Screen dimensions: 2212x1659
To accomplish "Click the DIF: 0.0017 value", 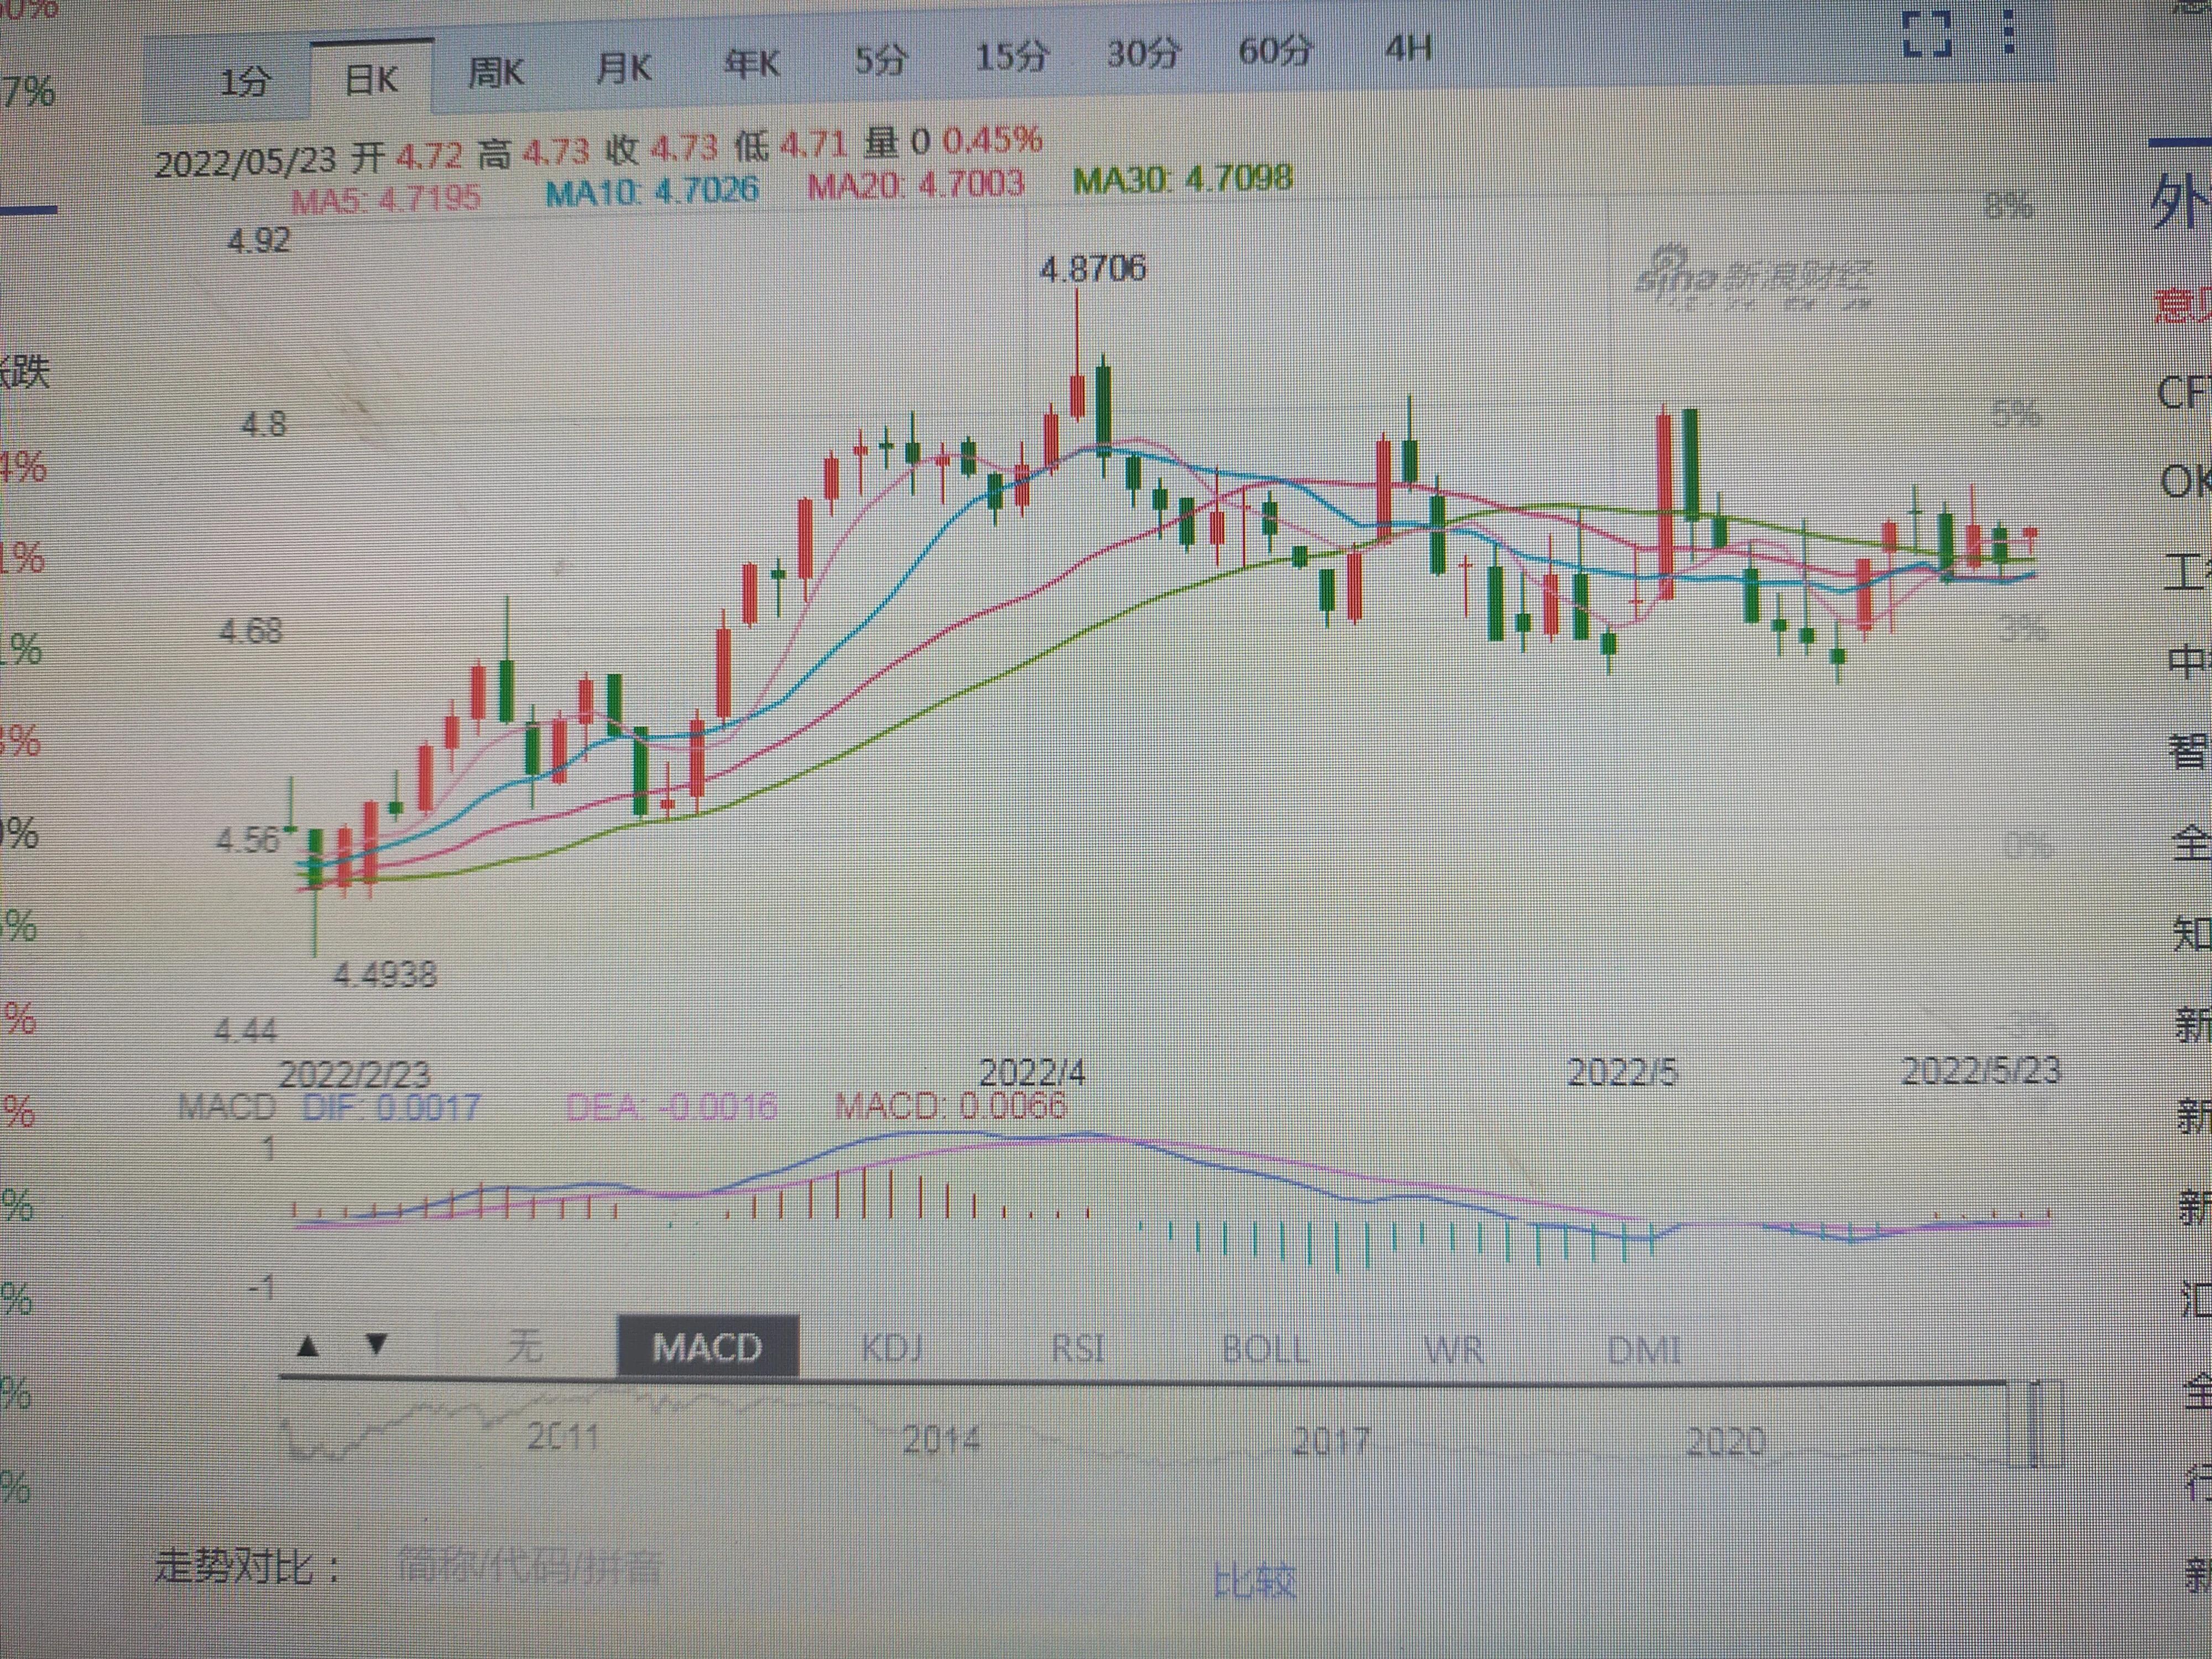I will pos(391,1107).
